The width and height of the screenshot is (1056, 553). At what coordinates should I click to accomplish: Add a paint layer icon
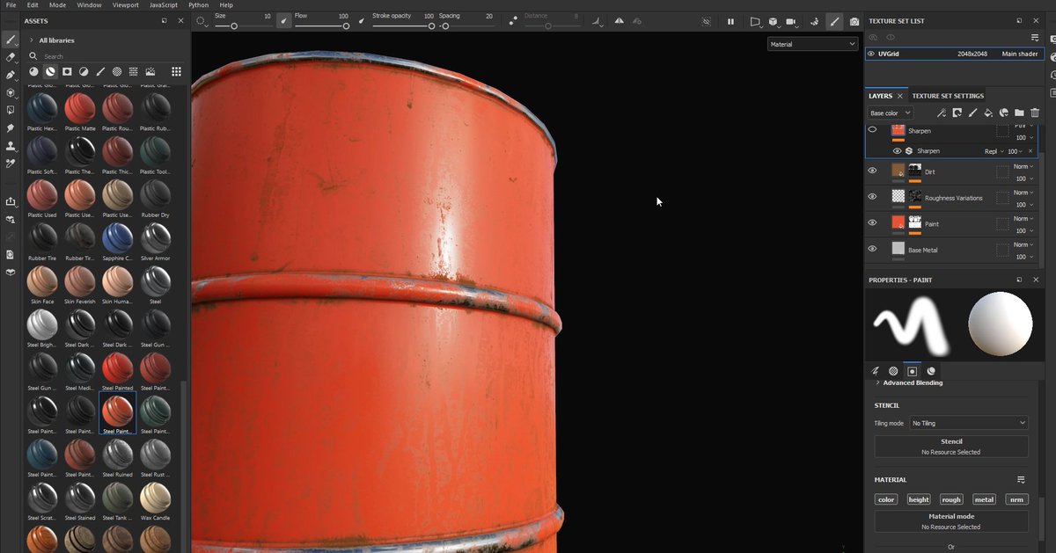[x=972, y=113]
